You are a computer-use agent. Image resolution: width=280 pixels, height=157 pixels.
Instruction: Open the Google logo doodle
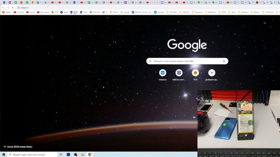pos(187,45)
